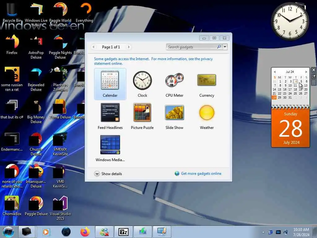
Task: Select the 'that but its c#' icon
Action: [12, 109]
